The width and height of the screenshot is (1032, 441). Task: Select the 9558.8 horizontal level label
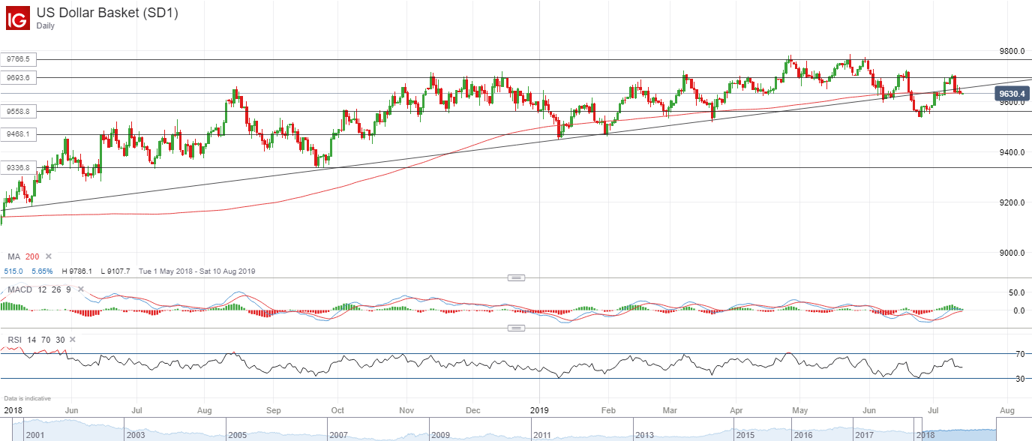18,111
